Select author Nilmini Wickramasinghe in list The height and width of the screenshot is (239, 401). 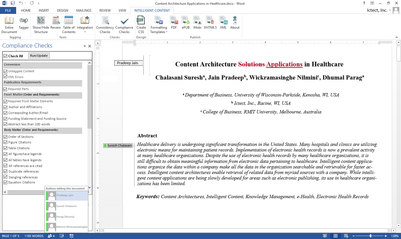(x=67, y=227)
